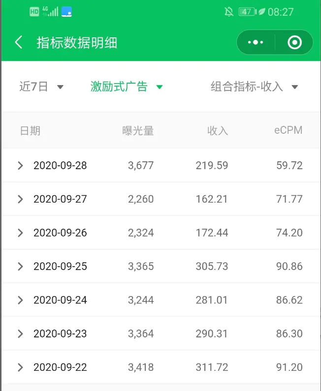Go back using the header arrow

[19, 42]
